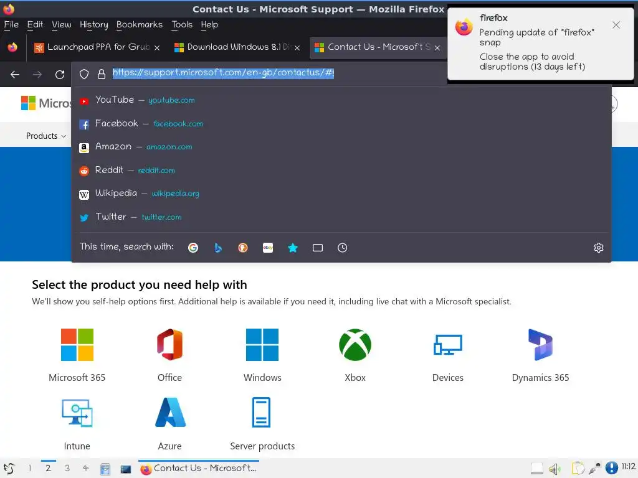Select the Azure product icon
Image resolution: width=638 pixels, height=478 pixels.
click(x=170, y=412)
